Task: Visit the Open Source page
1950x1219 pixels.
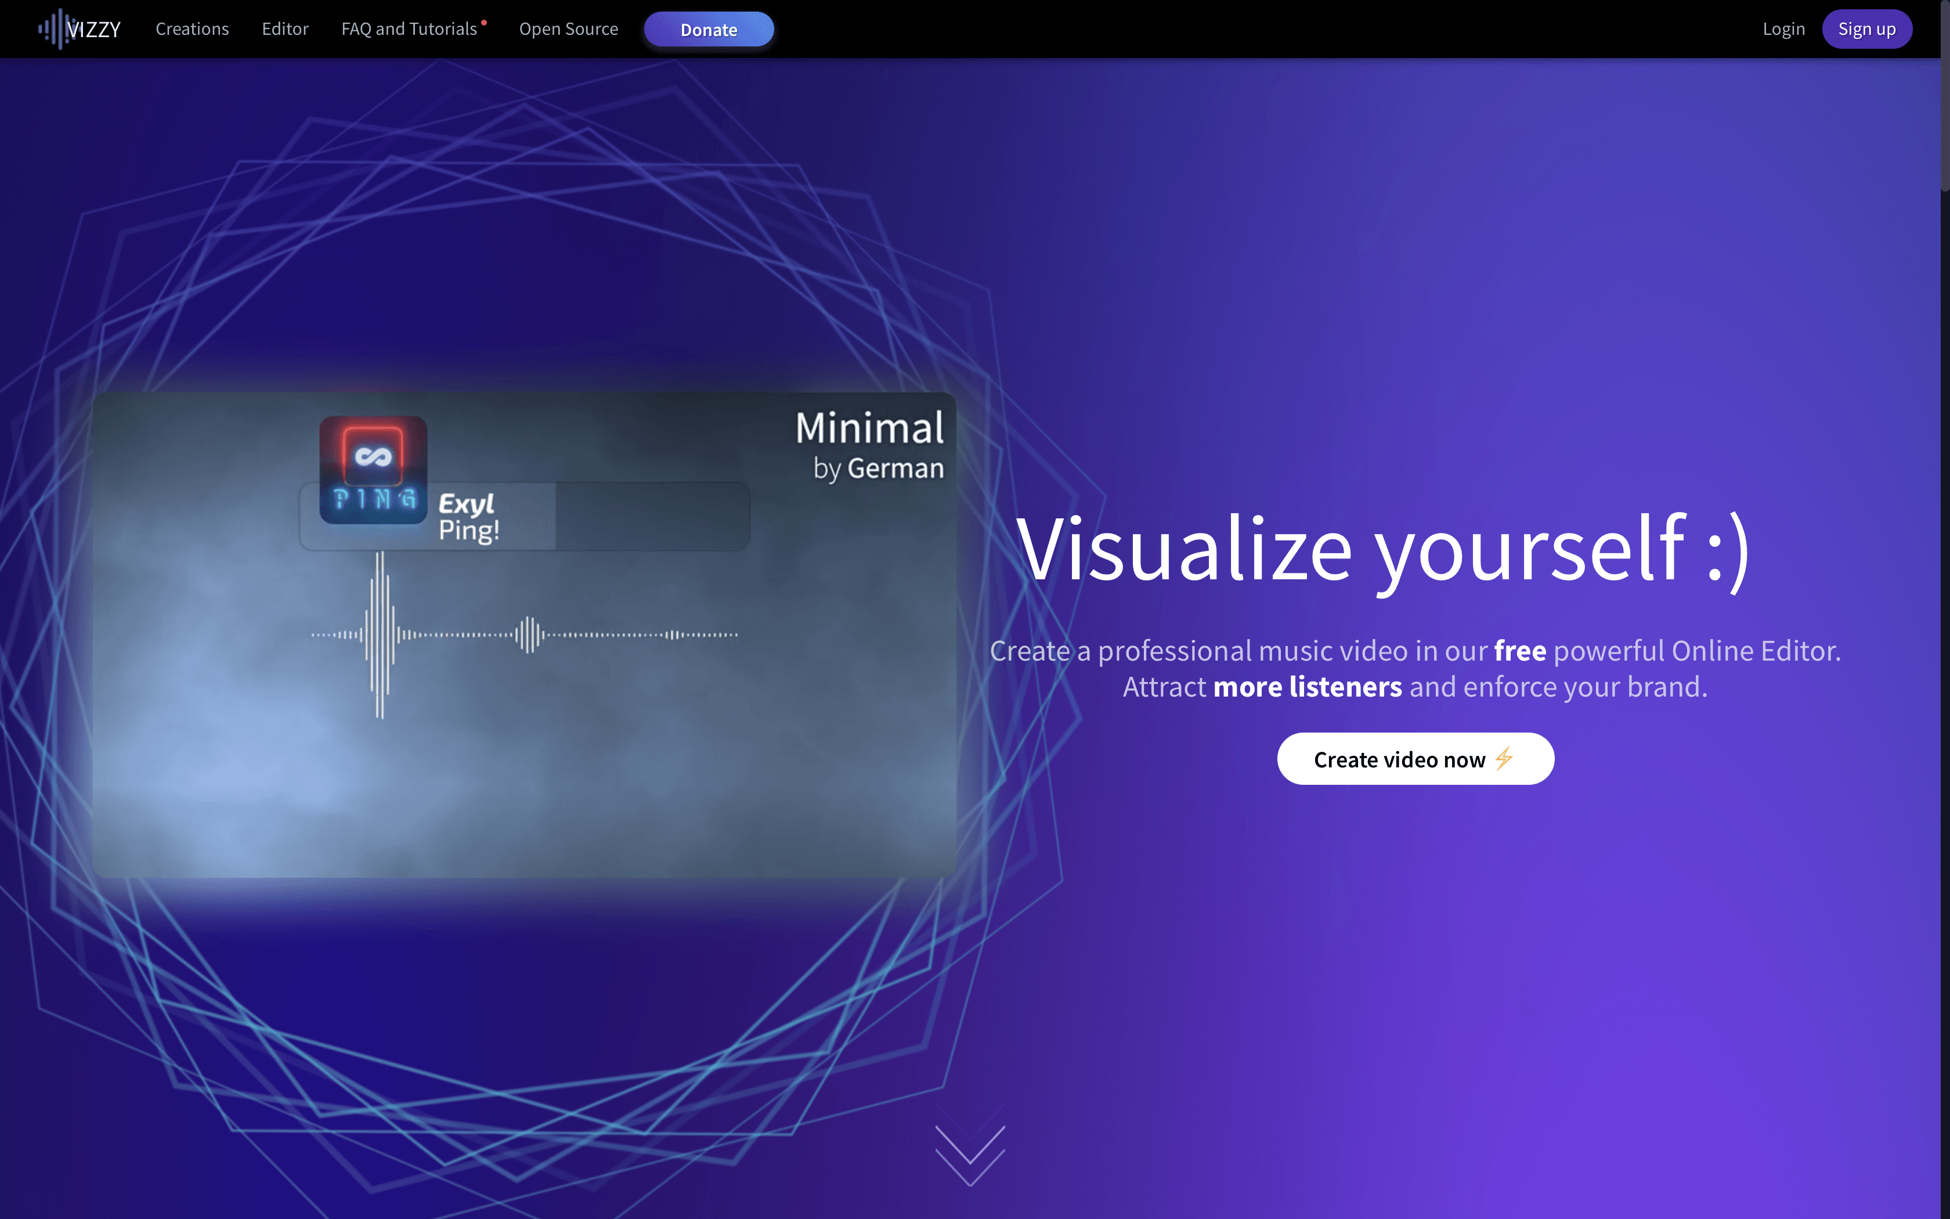Action: click(x=568, y=29)
